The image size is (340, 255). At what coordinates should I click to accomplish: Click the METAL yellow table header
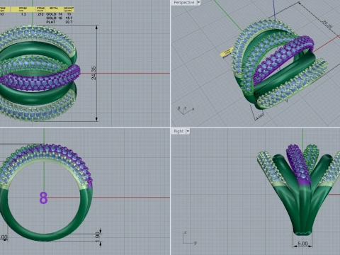pos(54,9)
